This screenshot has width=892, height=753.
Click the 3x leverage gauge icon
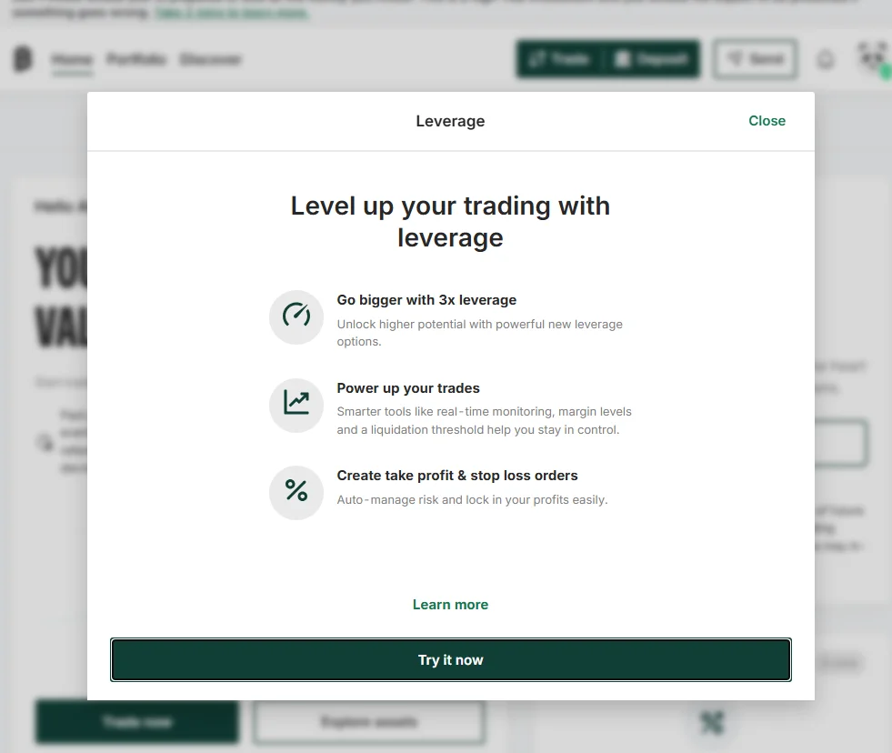point(296,316)
